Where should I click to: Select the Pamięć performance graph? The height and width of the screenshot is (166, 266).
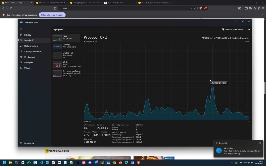[66, 46]
